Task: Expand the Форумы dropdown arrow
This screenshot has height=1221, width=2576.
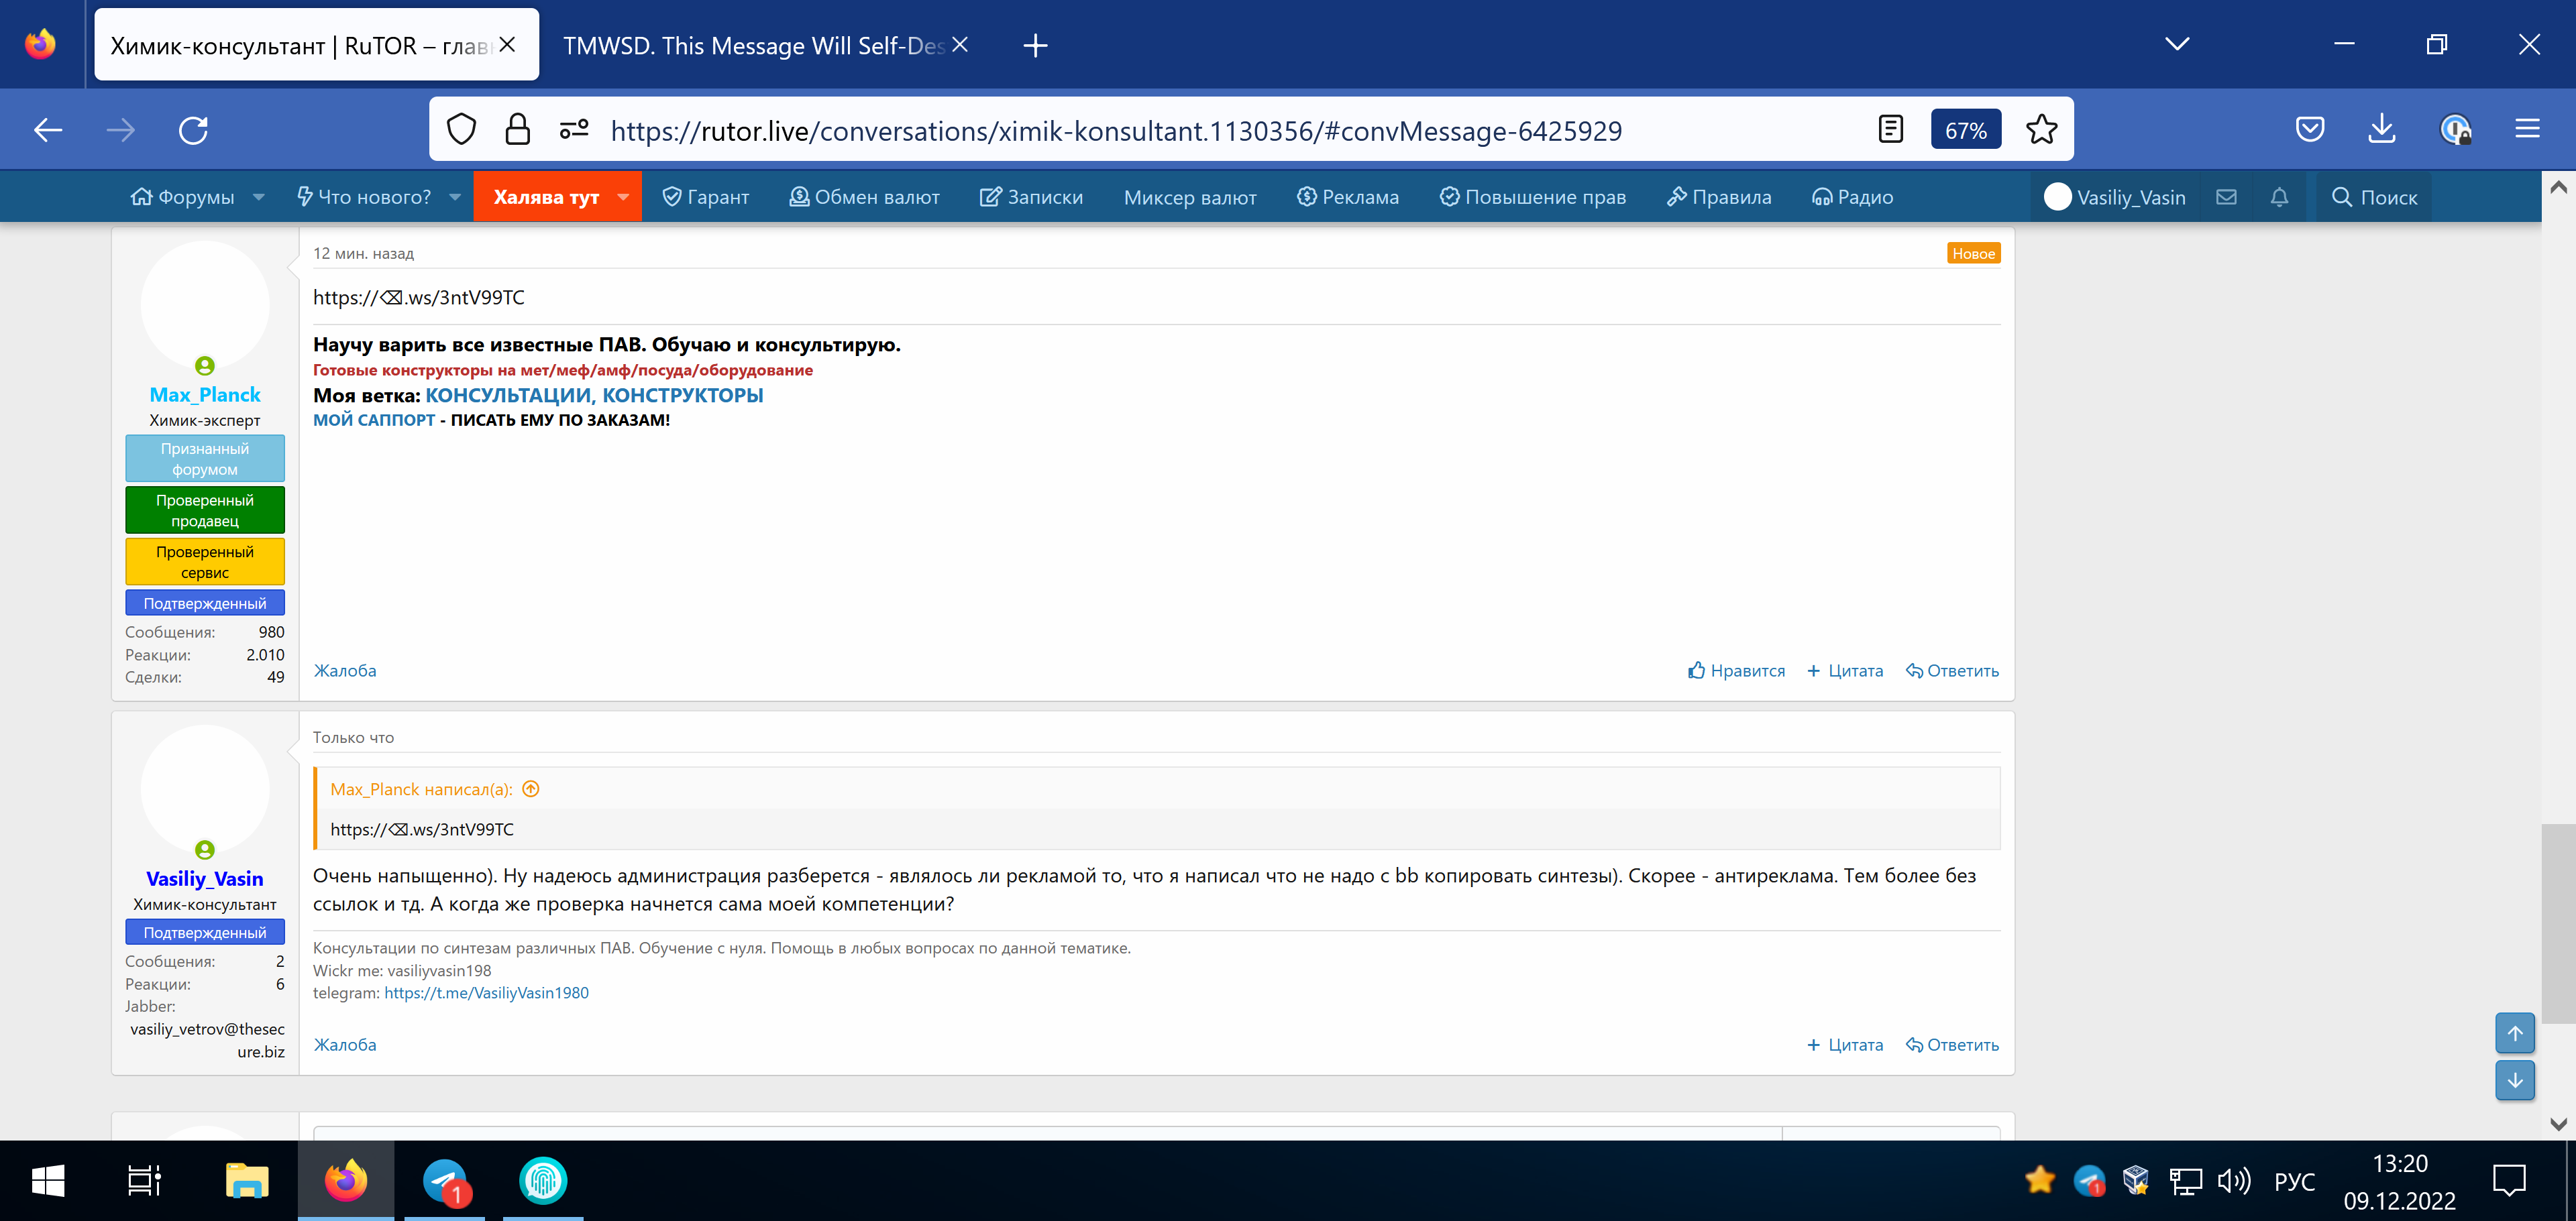Action: (x=259, y=197)
